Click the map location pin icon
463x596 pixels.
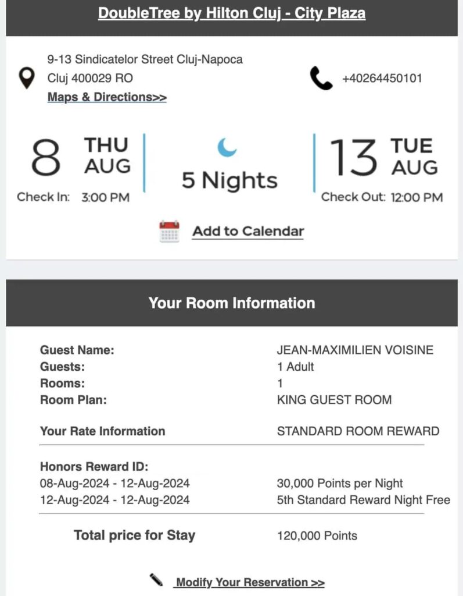26,78
